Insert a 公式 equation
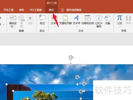The width and height of the screenshot is (133, 100). coord(120,20)
